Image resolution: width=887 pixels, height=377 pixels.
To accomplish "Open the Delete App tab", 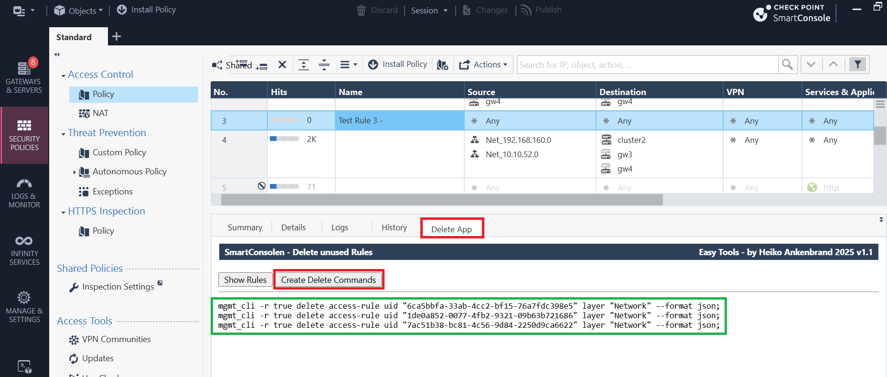I will pyautogui.click(x=451, y=229).
